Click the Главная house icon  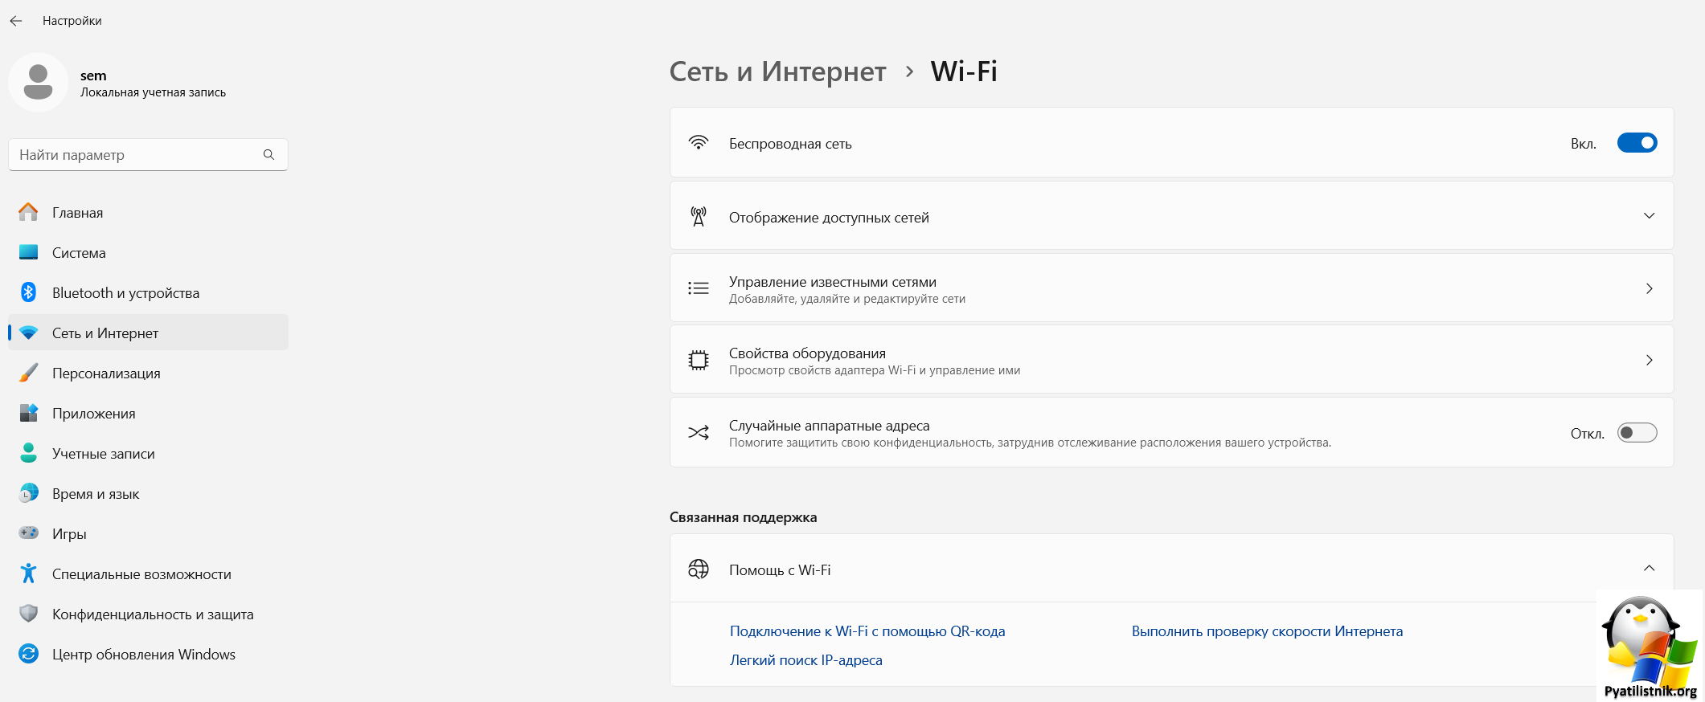tap(28, 212)
